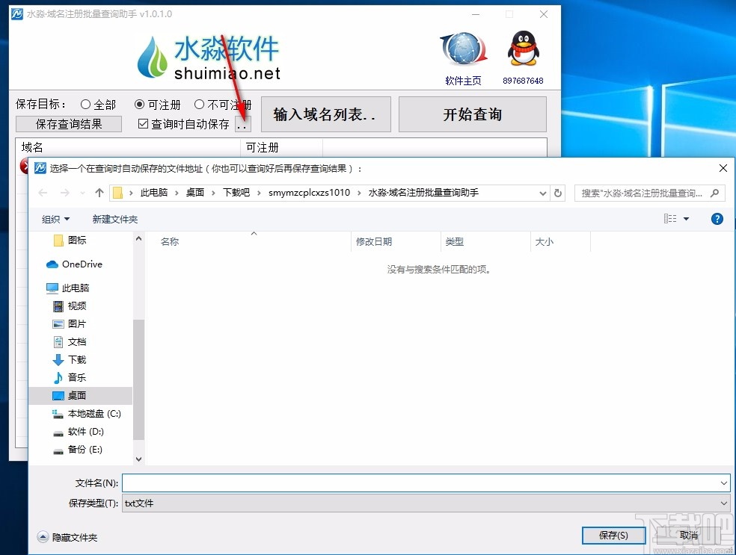The image size is (736, 555).
Task: Click the 保存(S) button
Action: (x=613, y=535)
